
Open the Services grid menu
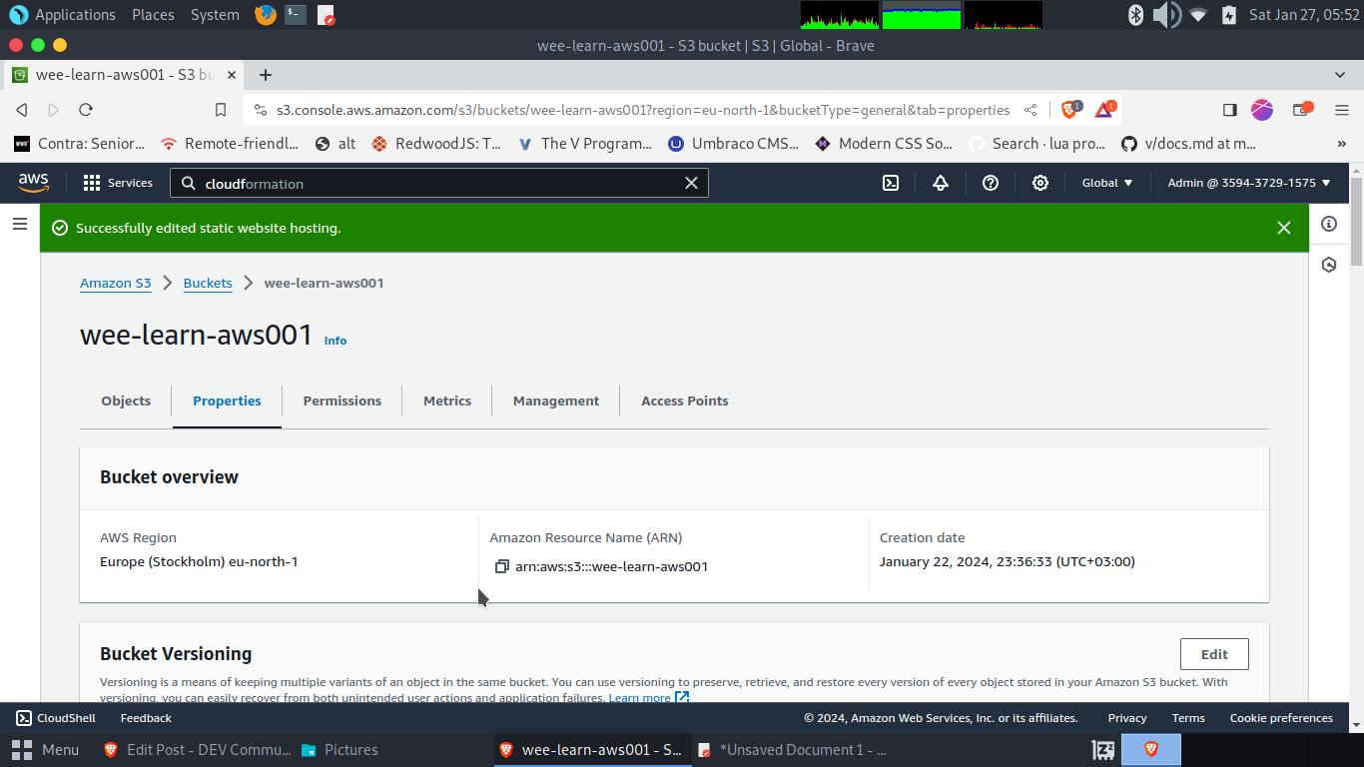118,183
